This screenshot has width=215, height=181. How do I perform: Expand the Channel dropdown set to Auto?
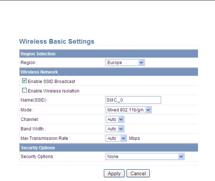click(x=115, y=119)
